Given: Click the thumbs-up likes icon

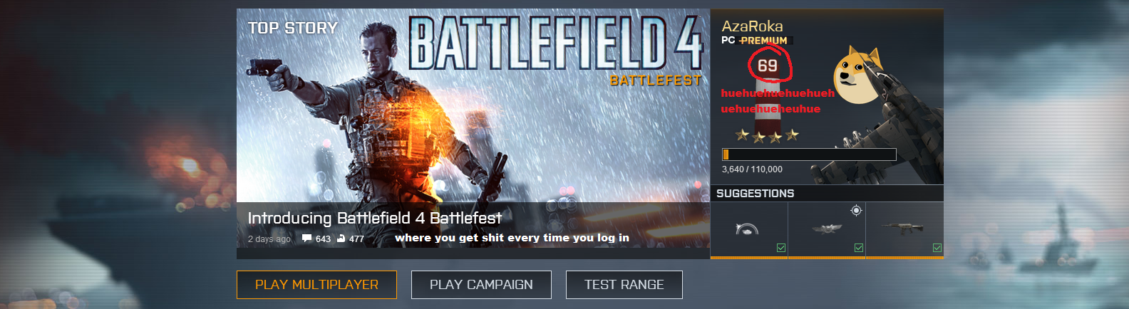Looking at the screenshot, I should coord(341,239).
